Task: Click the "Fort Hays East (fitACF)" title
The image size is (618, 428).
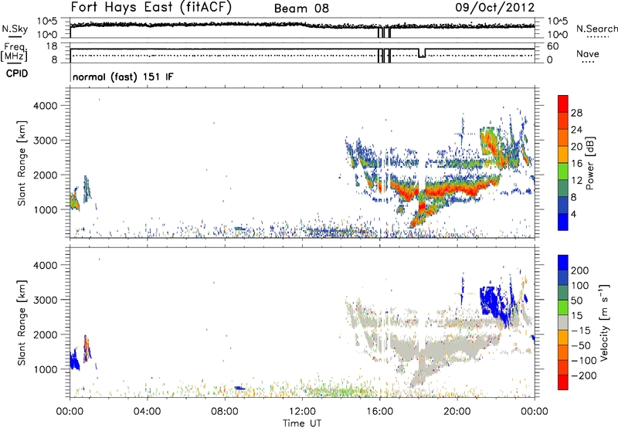Action: point(151,8)
